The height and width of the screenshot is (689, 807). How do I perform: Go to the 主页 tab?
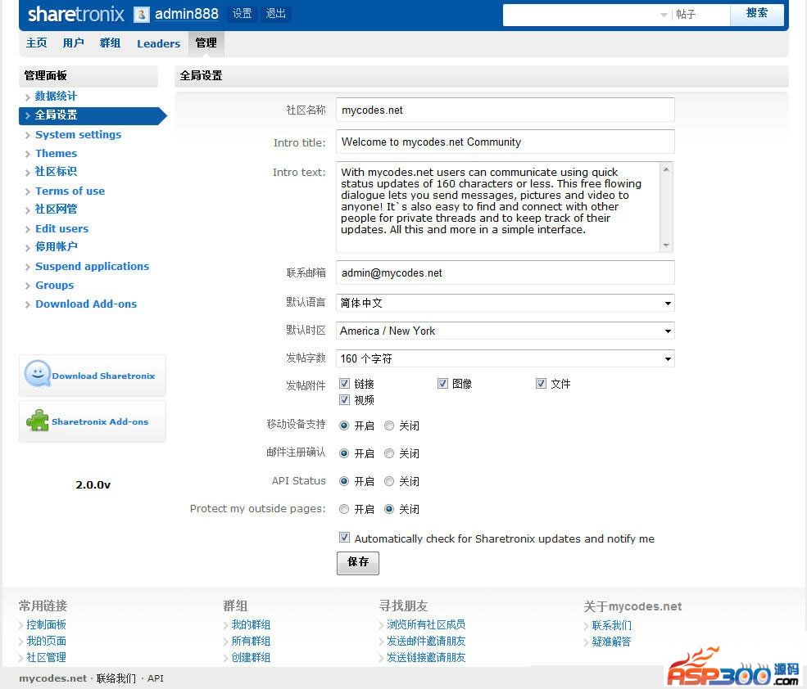[37, 43]
